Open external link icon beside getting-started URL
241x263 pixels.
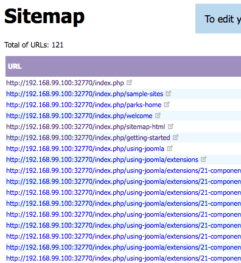click(x=175, y=138)
